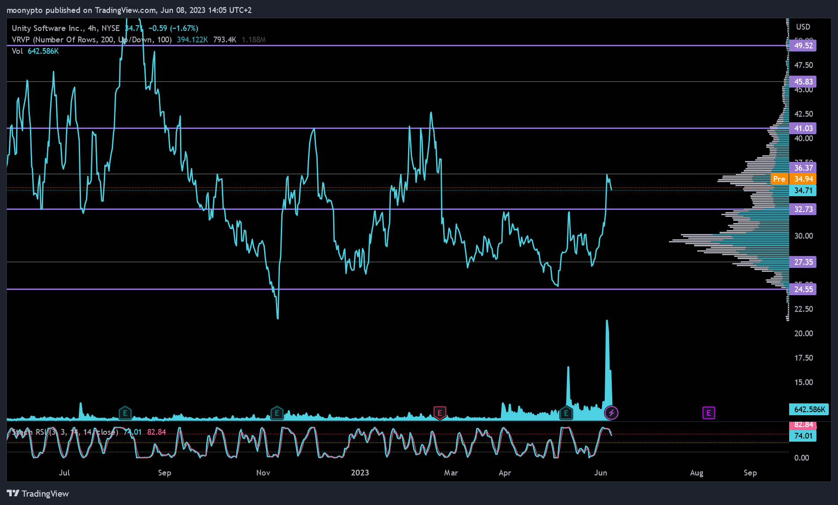This screenshot has height=505, width=838.
Task: Click the TradingView logo at the bottom
Action: [x=38, y=494]
